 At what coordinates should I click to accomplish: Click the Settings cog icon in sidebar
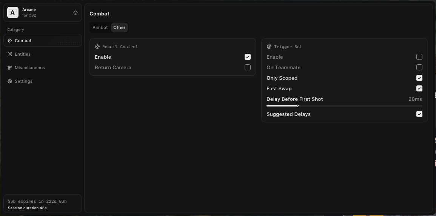(x=10, y=81)
